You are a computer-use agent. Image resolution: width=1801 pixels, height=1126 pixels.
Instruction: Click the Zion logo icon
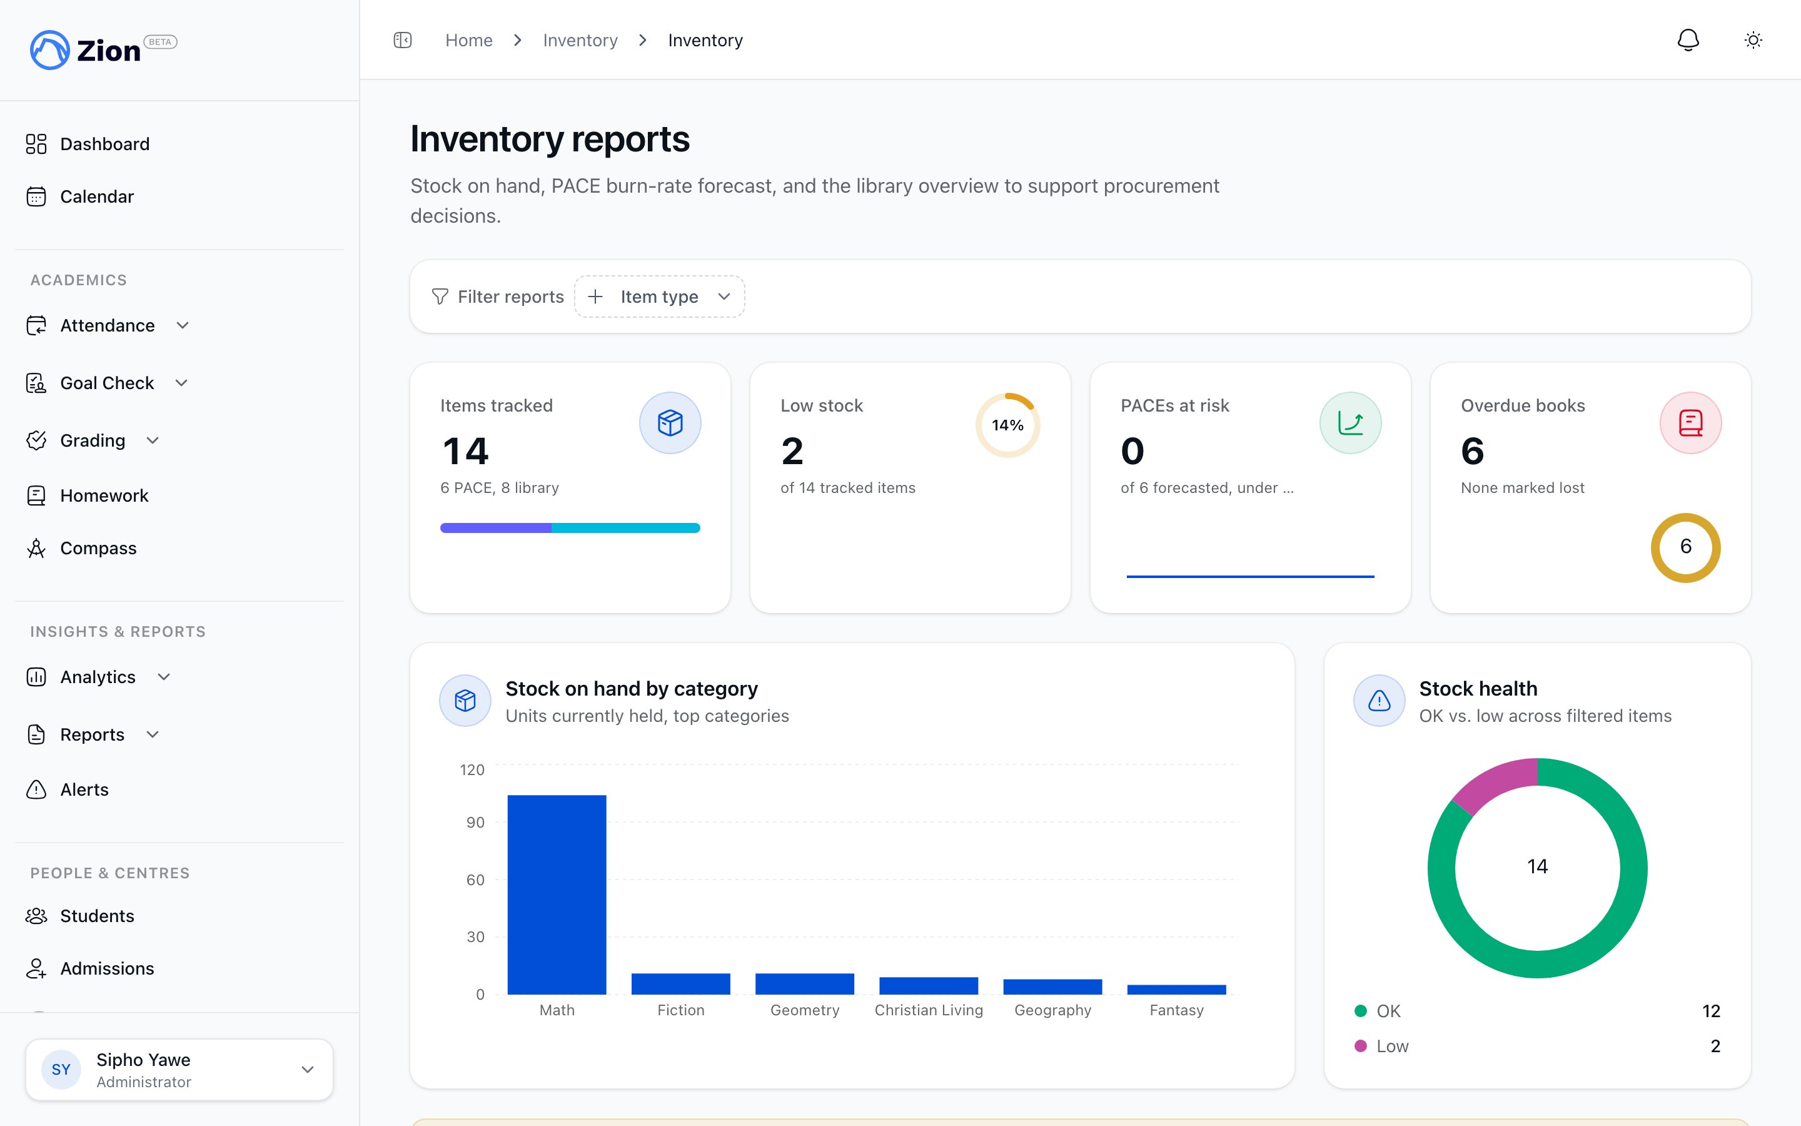point(49,50)
